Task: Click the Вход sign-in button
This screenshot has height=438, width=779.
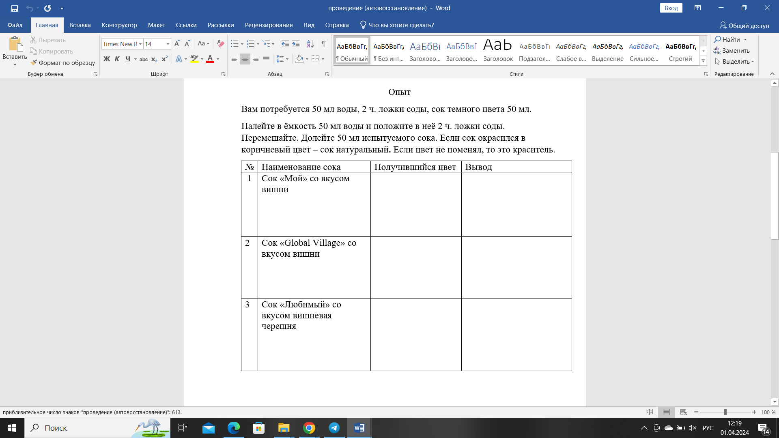Action: 671,8
